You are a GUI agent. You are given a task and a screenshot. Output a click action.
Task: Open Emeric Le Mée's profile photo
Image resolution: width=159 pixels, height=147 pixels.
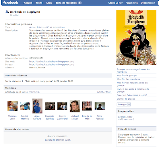pyautogui.click(x=87, y=106)
